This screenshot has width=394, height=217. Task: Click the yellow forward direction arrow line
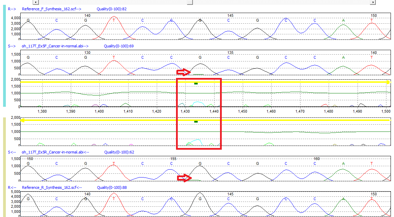tap(205, 82)
